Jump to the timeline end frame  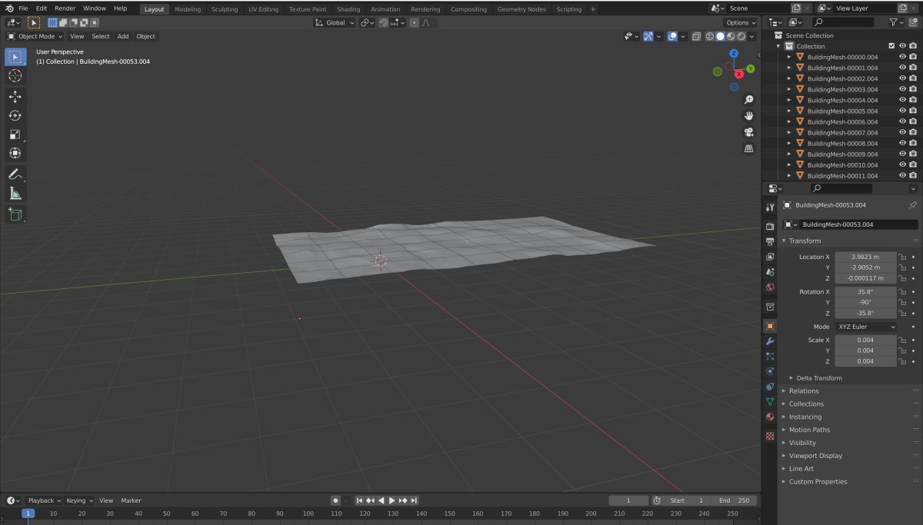pos(414,500)
